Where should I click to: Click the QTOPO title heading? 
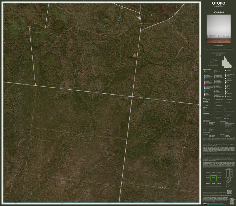[x=218, y=3]
